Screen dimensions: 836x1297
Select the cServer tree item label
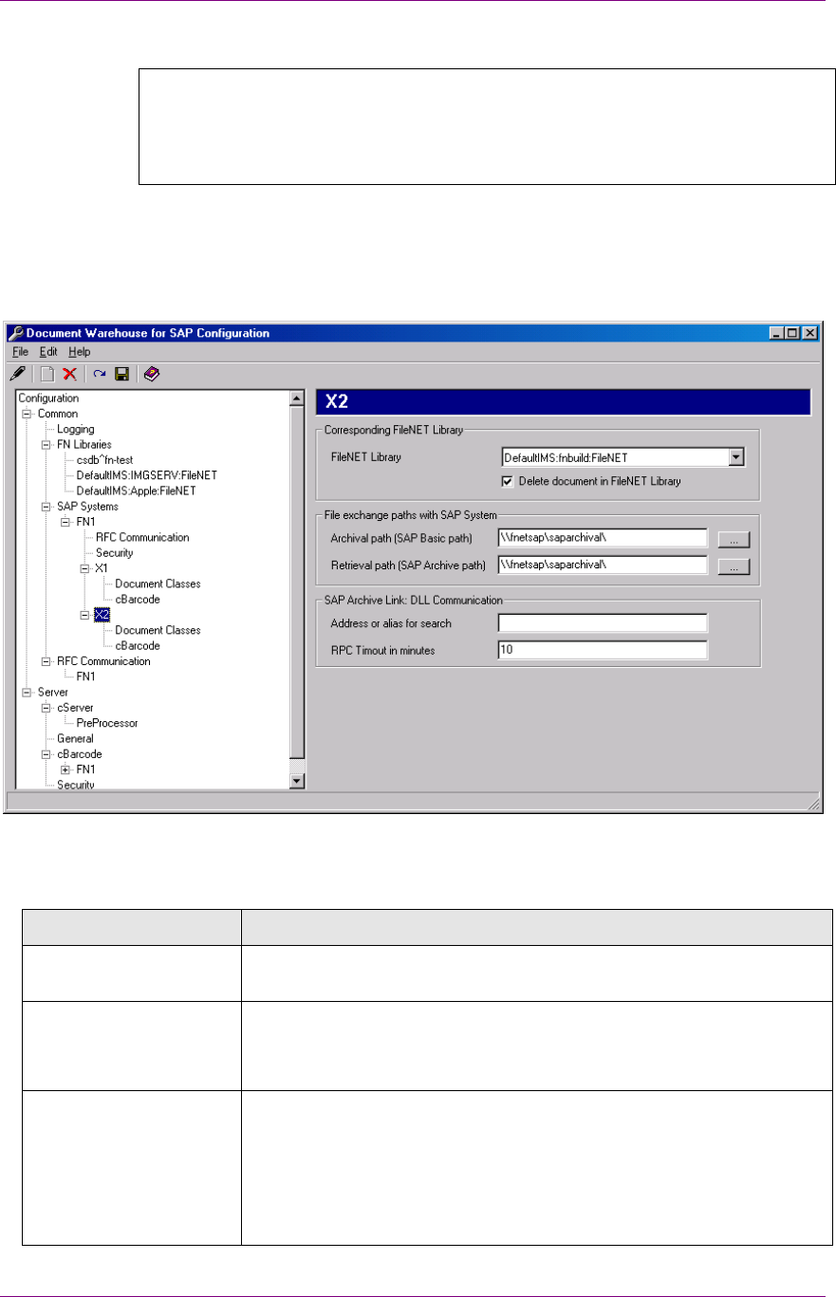tap(75, 708)
